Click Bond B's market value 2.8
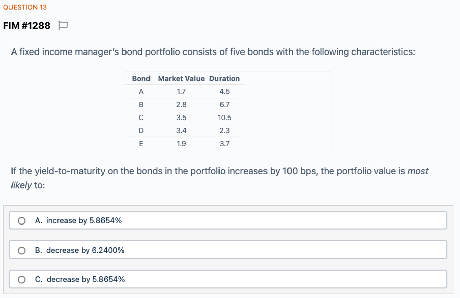Viewport: 460px width, 298px height. [181, 105]
